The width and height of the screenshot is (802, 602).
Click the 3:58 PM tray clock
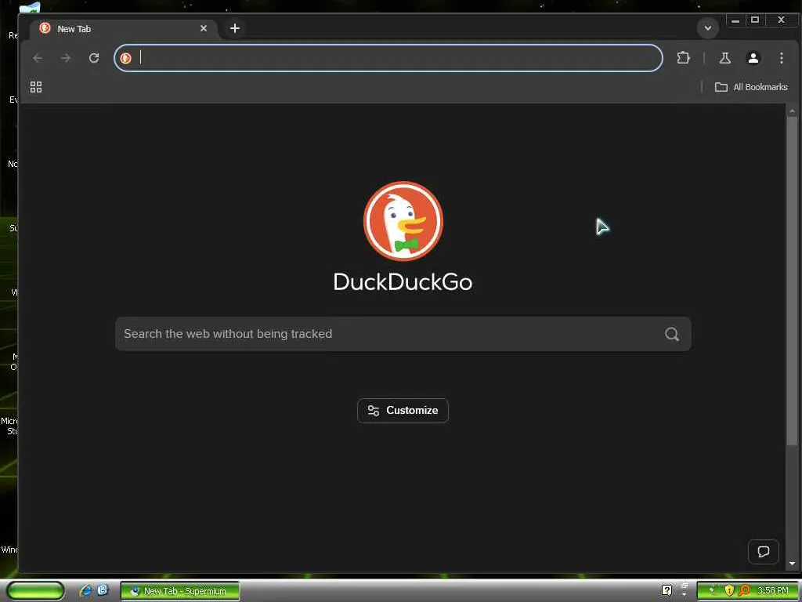tap(773, 591)
